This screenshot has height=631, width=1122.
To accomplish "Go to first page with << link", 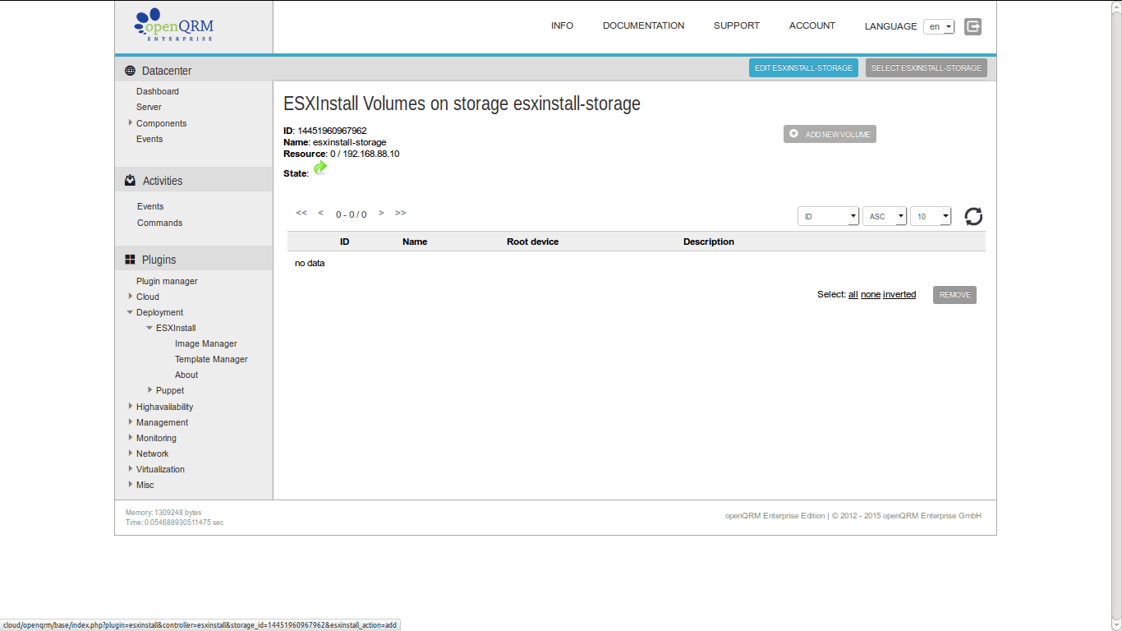I will [x=301, y=213].
